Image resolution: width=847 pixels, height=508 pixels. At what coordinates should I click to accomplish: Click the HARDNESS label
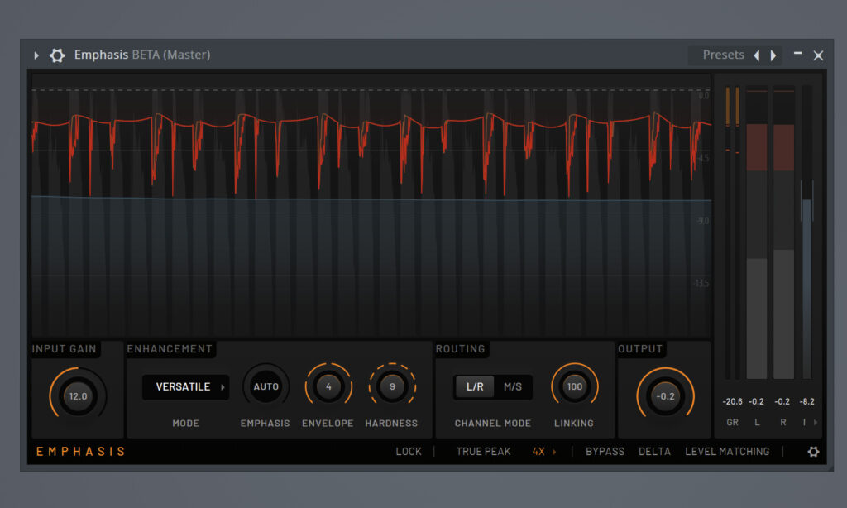pyautogui.click(x=391, y=423)
